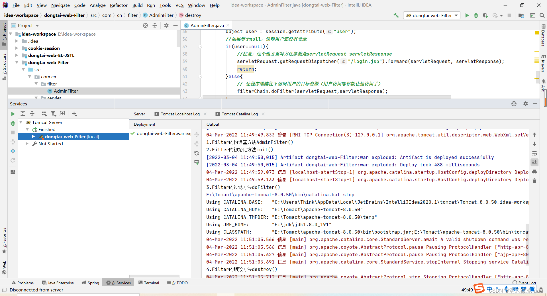Open the Database side panel

pos(543,36)
